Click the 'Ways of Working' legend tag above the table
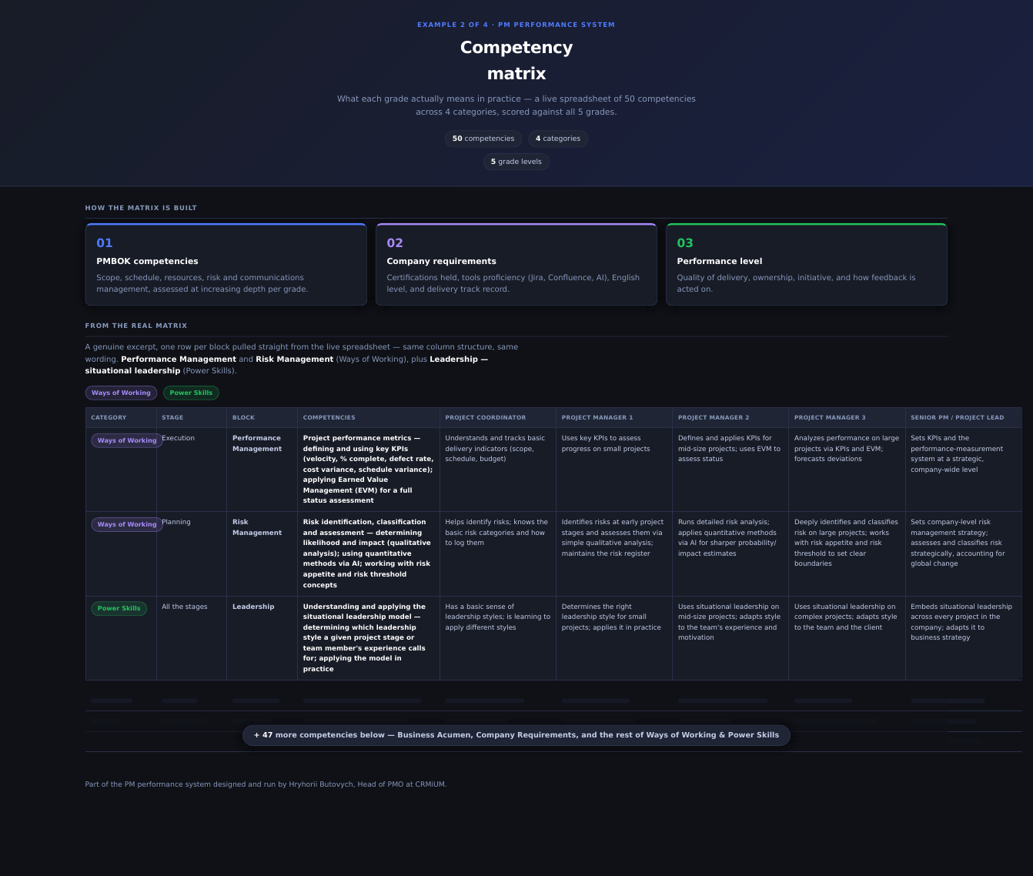 click(x=121, y=393)
